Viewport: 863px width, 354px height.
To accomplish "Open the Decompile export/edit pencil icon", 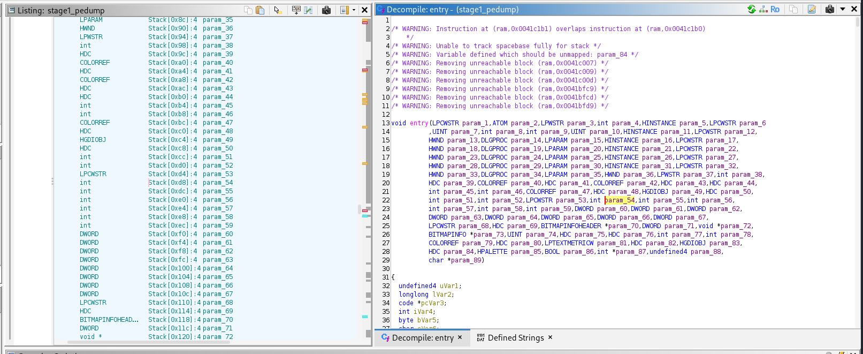I will 812,9.
